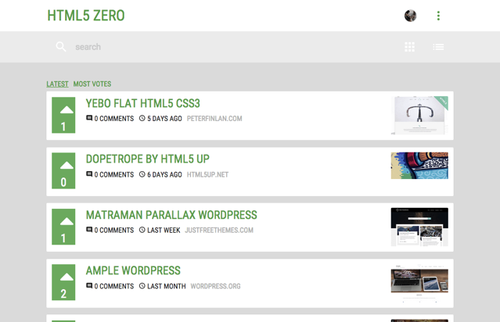Open Ample WordPress title
The height and width of the screenshot is (322, 500).
tap(133, 270)
